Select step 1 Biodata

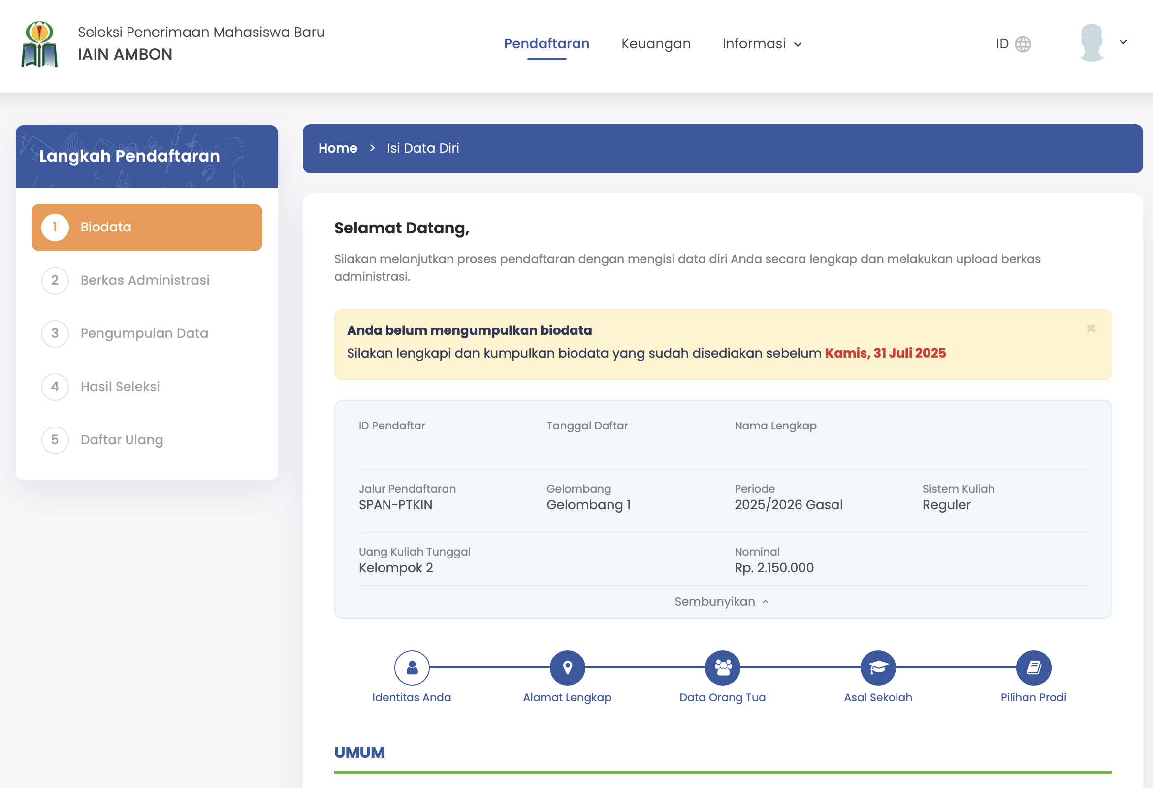[147, 227]
